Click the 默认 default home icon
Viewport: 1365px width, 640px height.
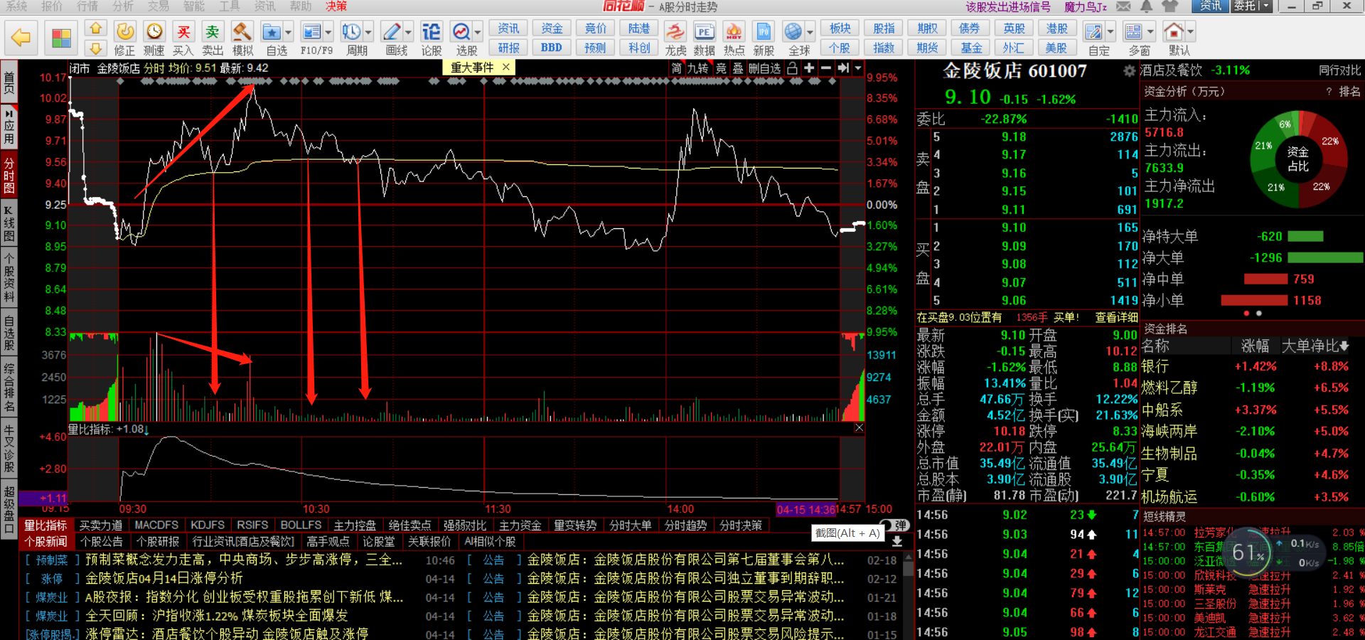(x=1174, y=32)
